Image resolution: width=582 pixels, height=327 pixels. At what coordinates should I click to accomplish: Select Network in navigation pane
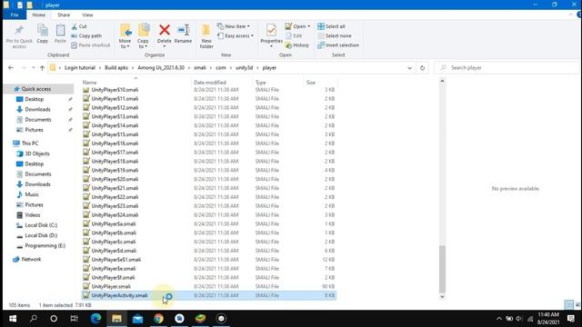31,259
